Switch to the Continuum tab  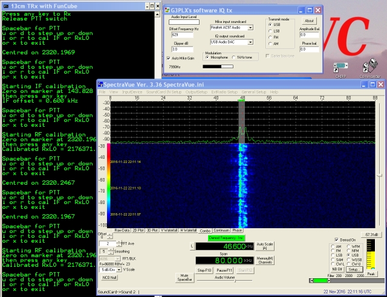point(221,230)
